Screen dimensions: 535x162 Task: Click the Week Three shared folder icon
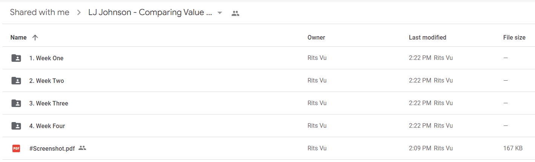coord(16,103)
